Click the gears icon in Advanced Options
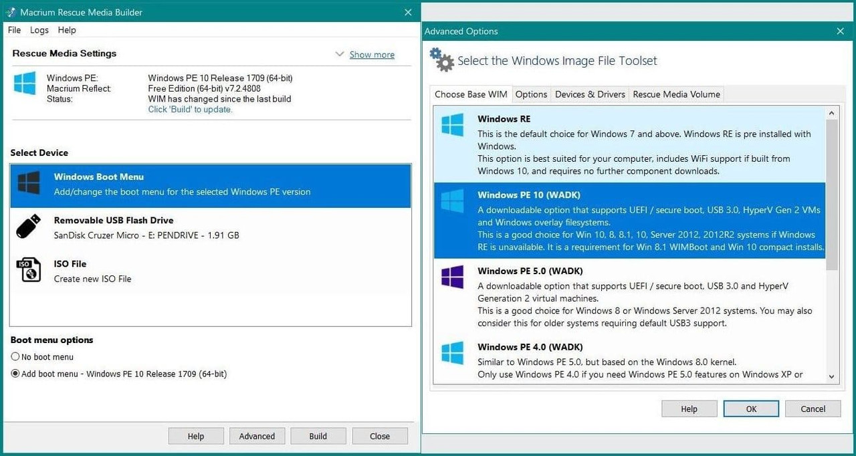The height and width of the screenshot is (456, 856). point(441,60)
